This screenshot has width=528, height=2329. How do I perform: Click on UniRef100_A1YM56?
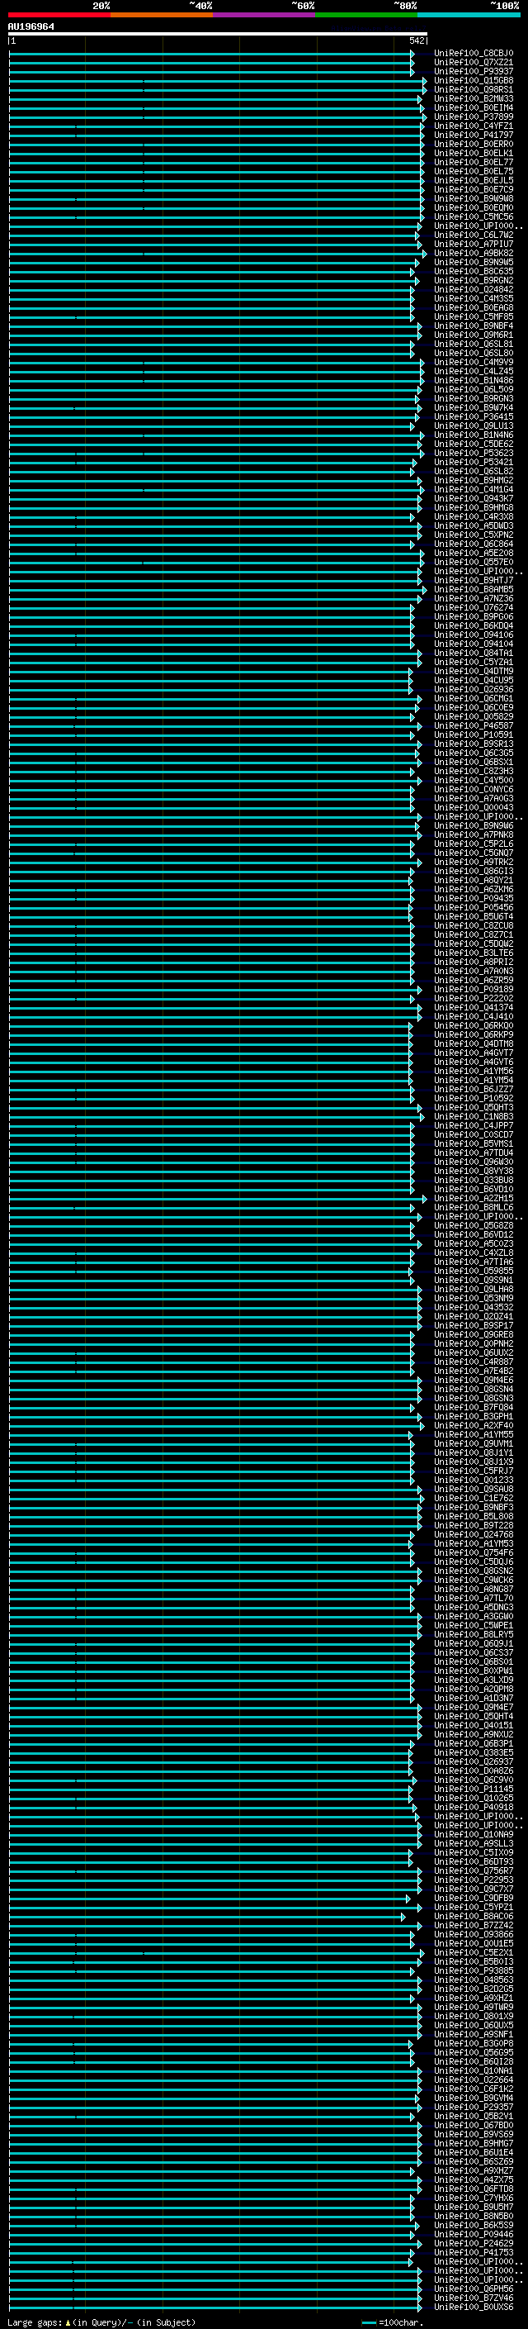474,1071
